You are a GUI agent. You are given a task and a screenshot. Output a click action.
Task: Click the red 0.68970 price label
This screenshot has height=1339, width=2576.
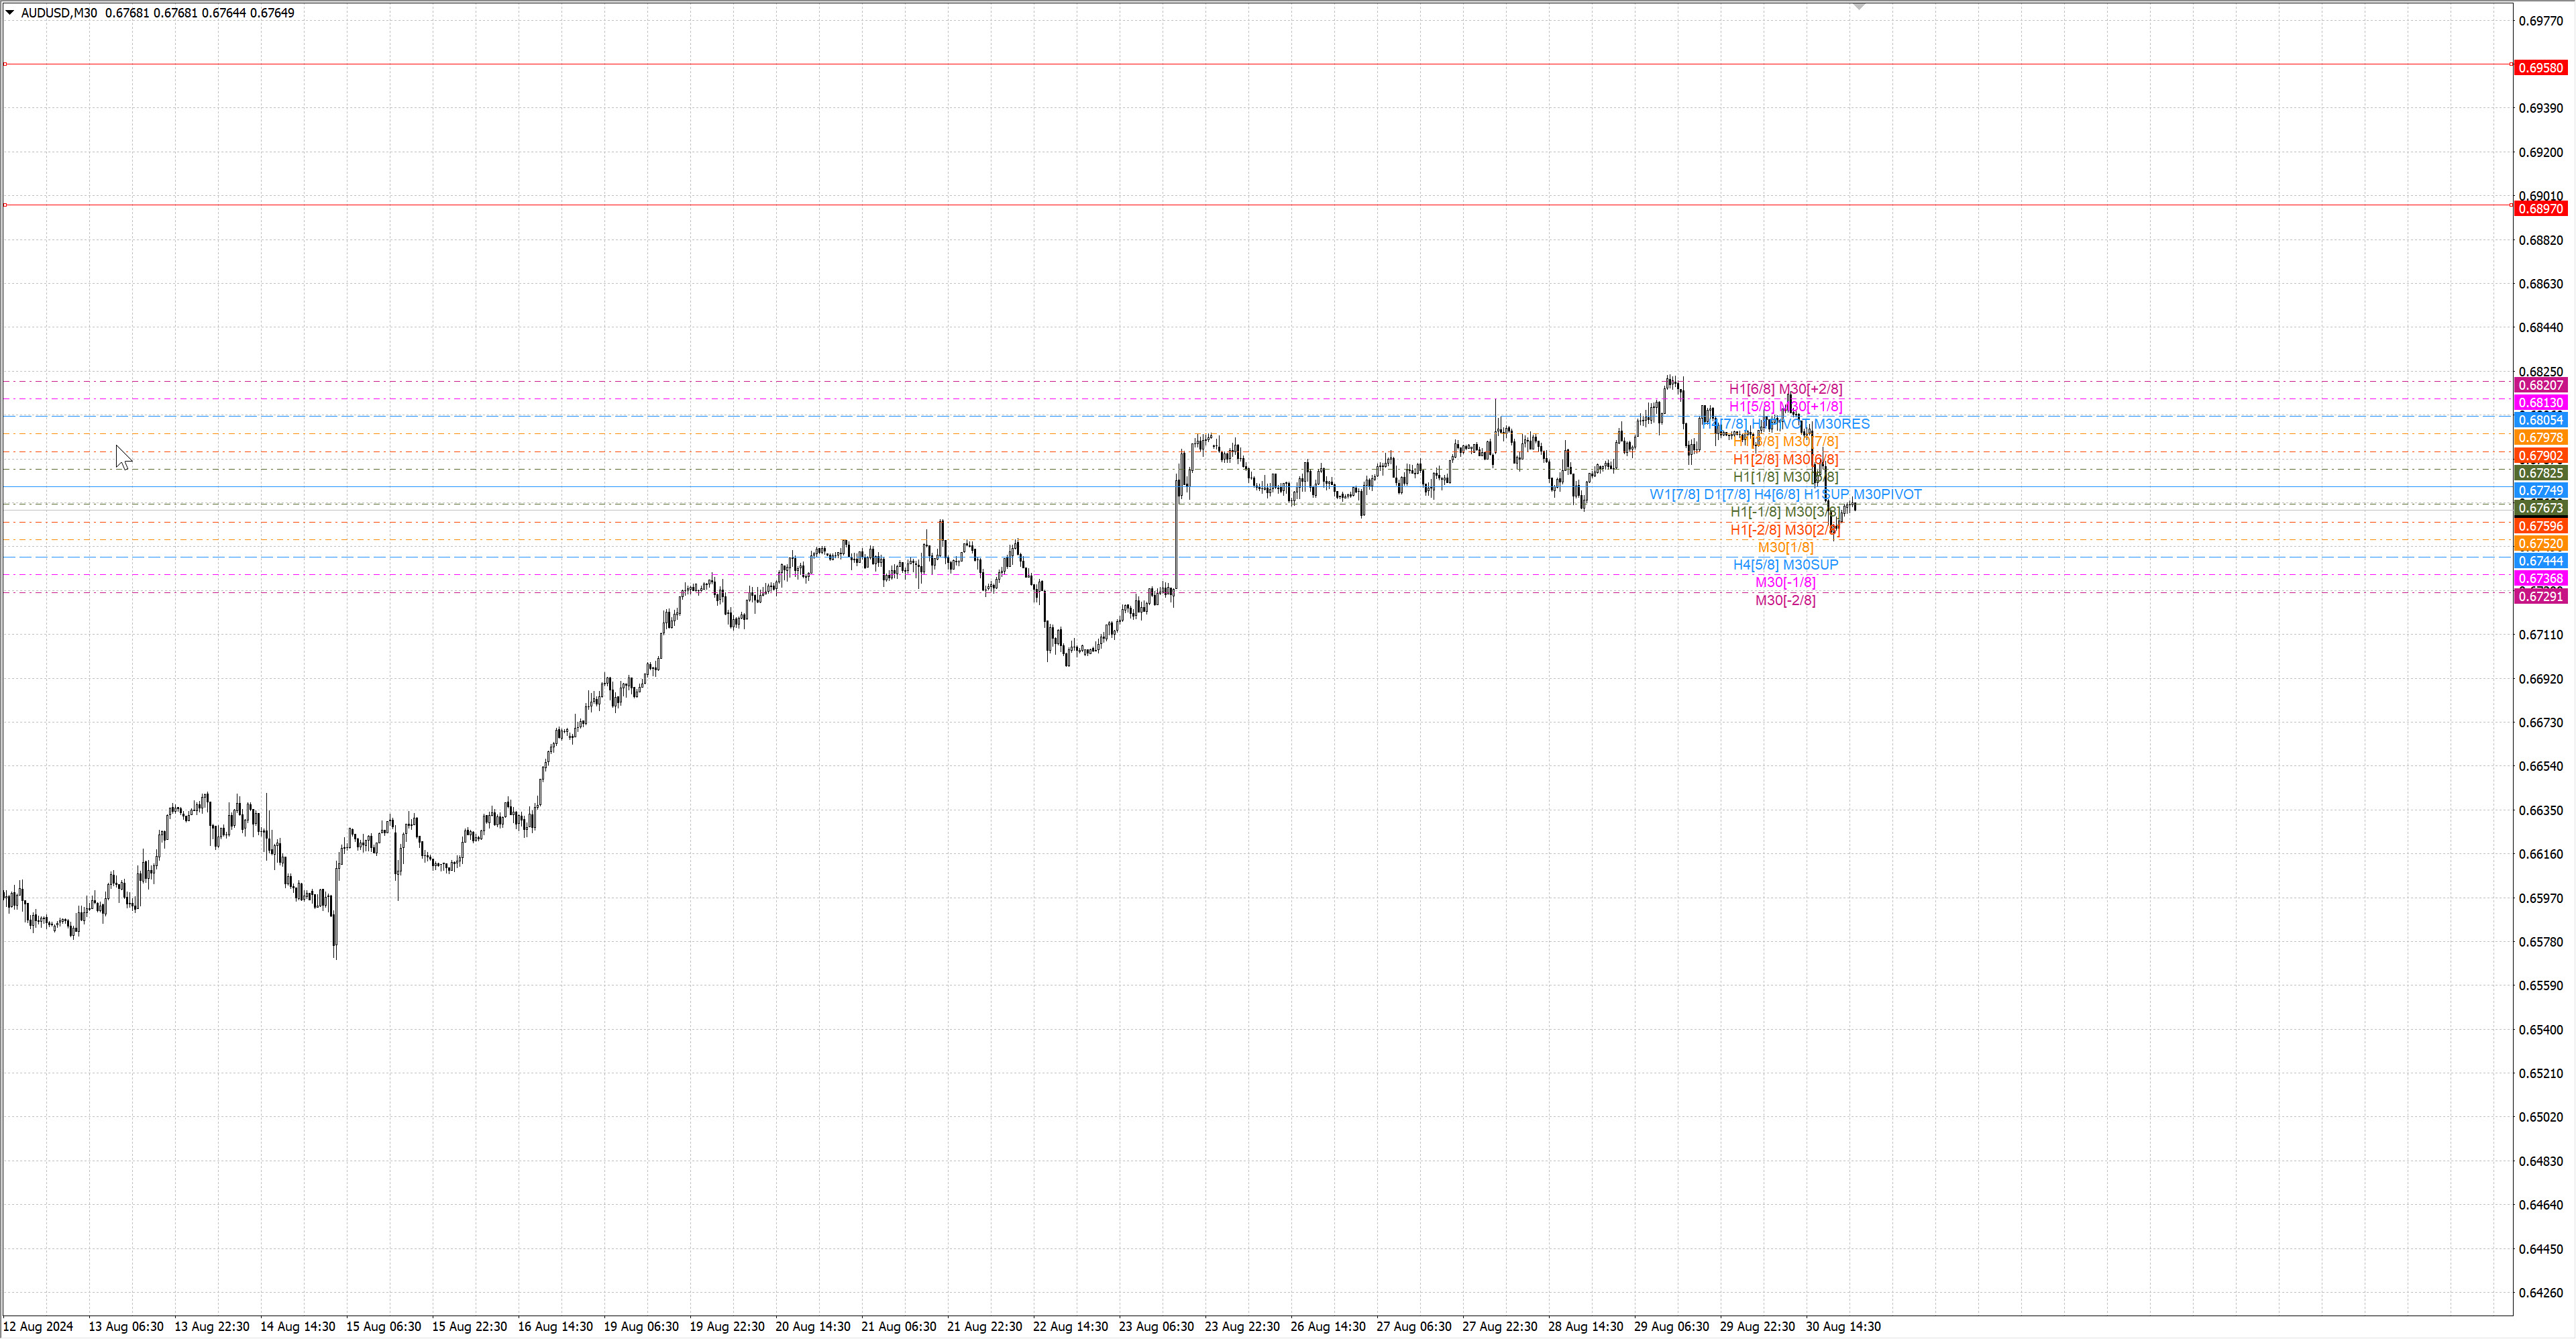[x=2540, y=209]
